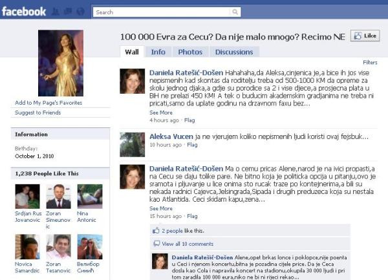Open Srdjan Rus Jovanovic's profile photo
388x280 pixels.
[x=27, y=197]
